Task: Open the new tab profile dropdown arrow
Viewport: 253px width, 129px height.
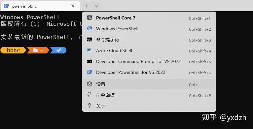Action: point(96,6)
